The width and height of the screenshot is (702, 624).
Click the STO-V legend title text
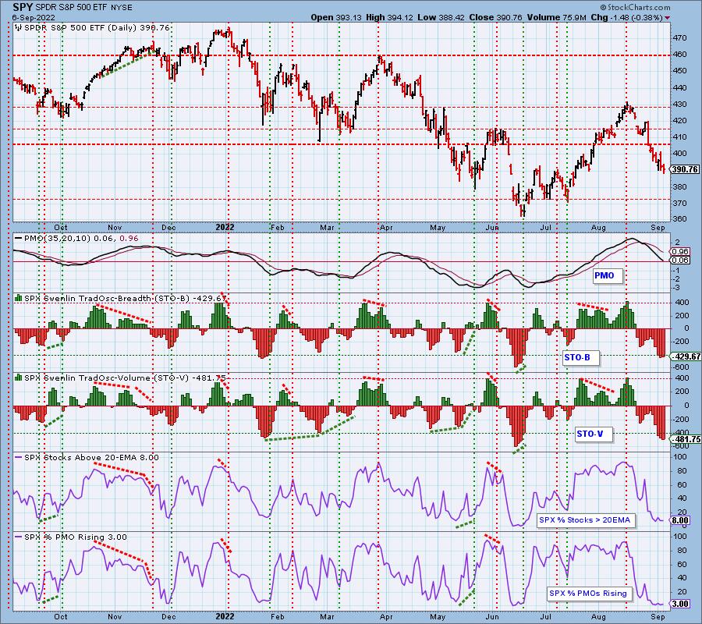point(126,378)
